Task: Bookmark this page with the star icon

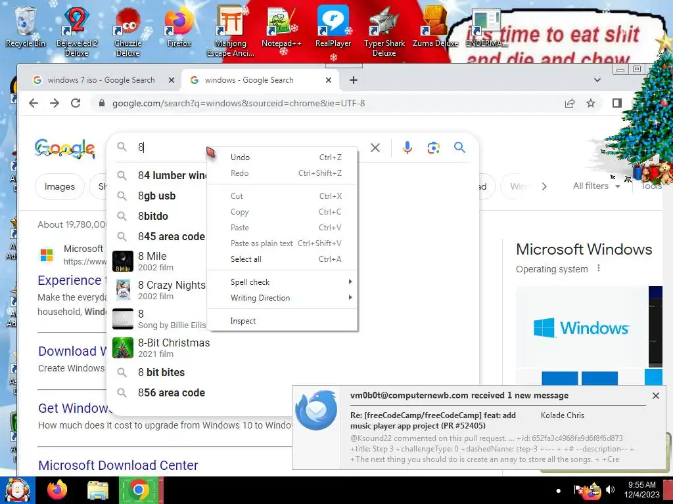Action: pyautogui.click(x=591, y=103)
